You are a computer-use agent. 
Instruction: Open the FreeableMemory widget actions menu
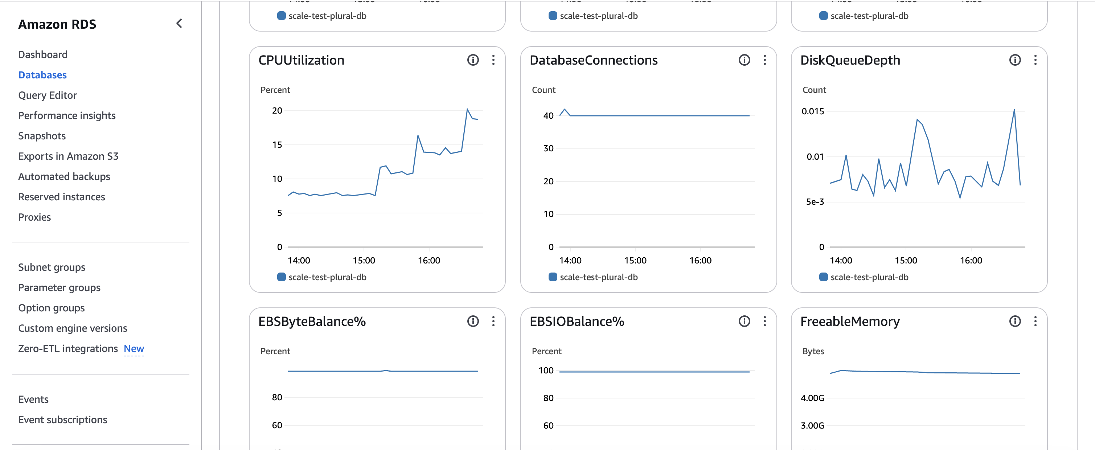[1035, 321]
